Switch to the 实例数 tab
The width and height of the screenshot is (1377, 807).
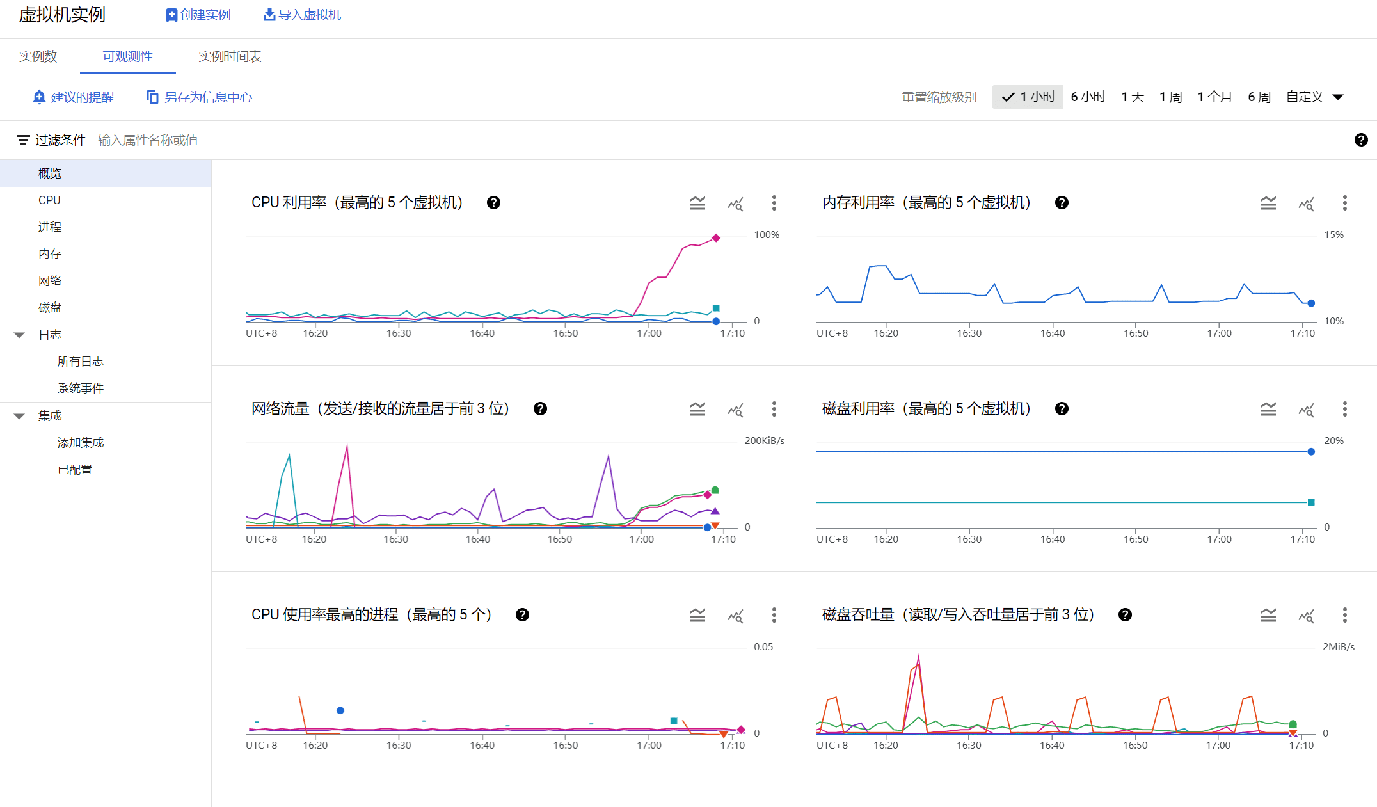(x=38, y=56)
